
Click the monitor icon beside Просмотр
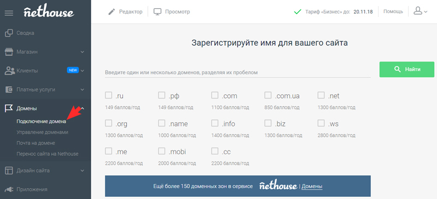(x=158, y=12)
